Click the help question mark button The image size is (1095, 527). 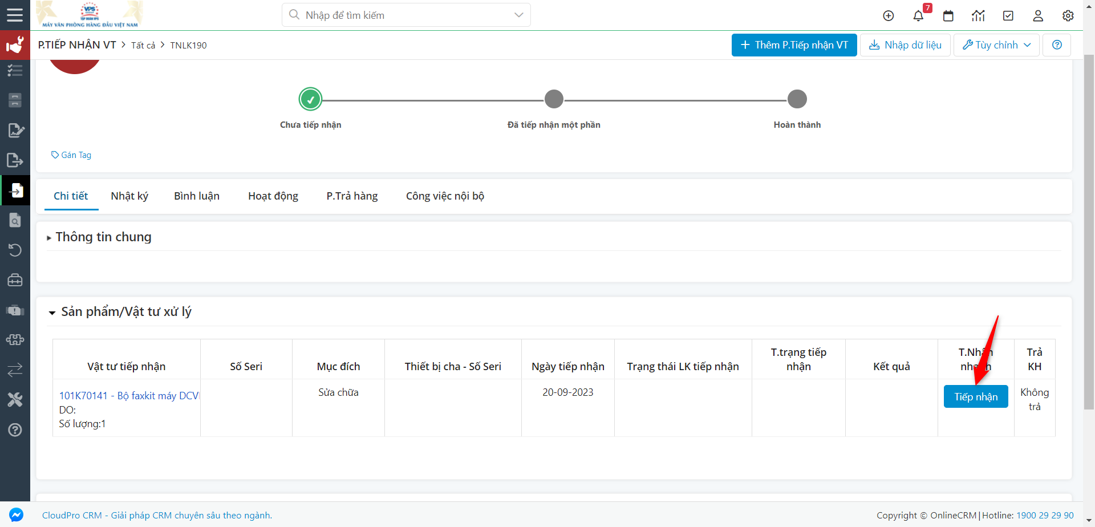[1057, 45]
